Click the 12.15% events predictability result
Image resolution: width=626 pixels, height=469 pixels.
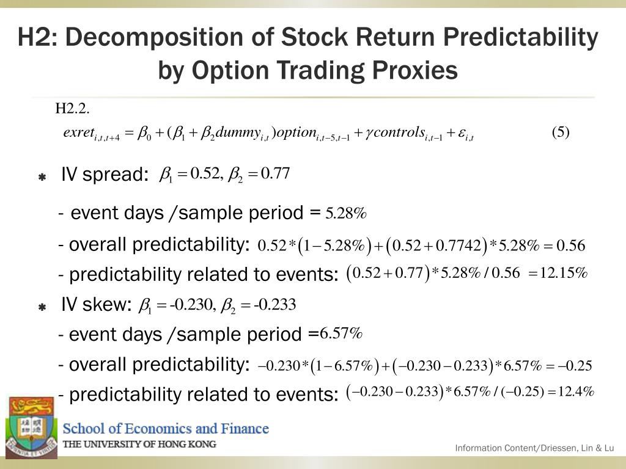[564, 273]
